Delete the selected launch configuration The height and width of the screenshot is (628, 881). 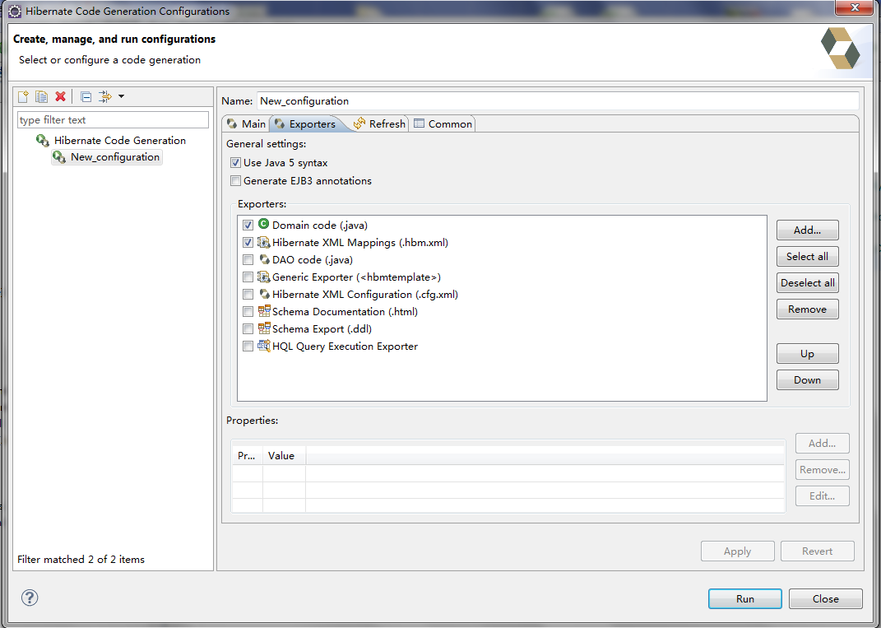(x=60, y=96)
